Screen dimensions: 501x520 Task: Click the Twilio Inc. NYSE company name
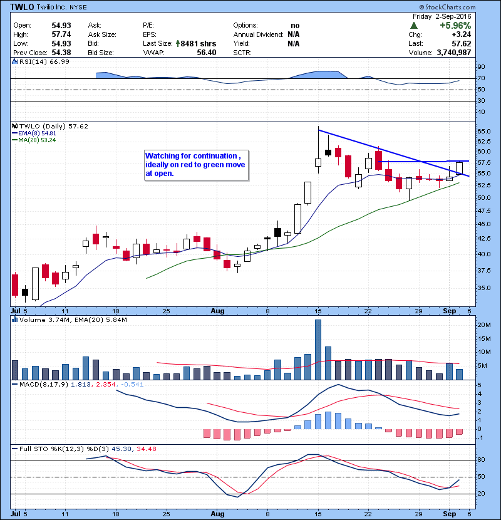[61, 7]
